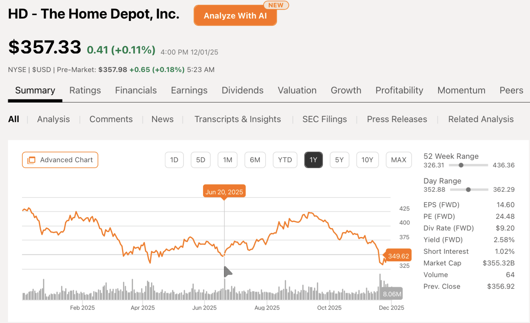Screen dimensions: 530x323
Task: Open the Ratings tab
Action: click(85, 90)
